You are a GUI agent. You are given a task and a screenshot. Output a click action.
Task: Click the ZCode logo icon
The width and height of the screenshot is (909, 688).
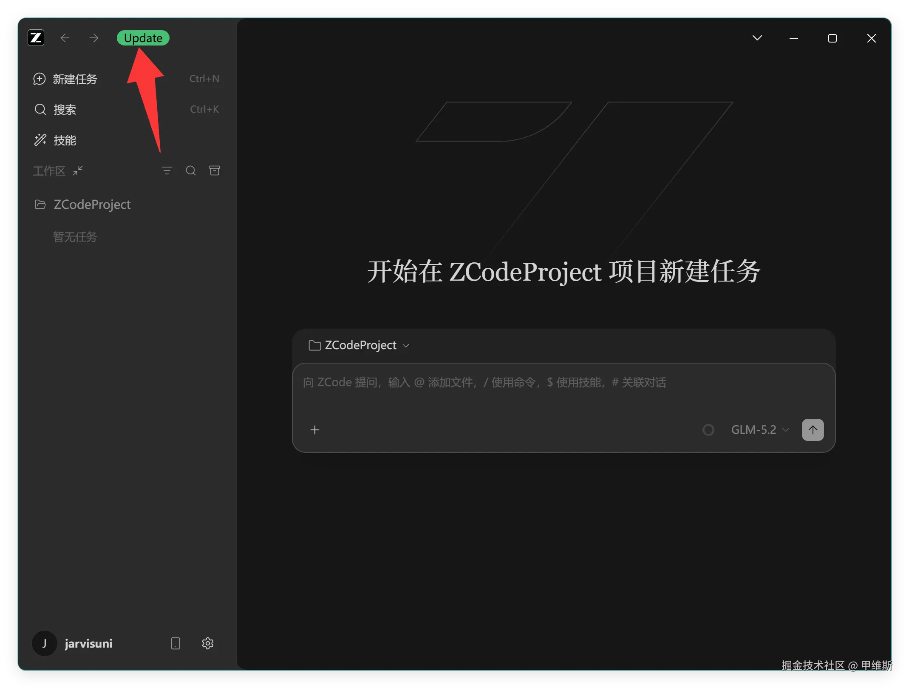click(36, 38)
